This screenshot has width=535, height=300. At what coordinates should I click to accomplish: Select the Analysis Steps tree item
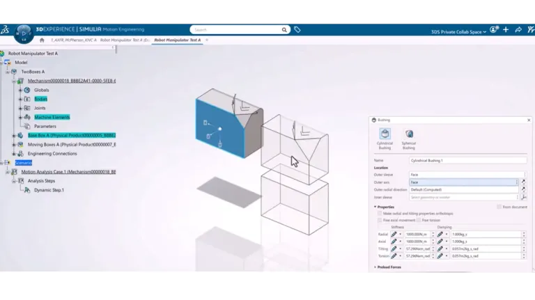[41, 181]
